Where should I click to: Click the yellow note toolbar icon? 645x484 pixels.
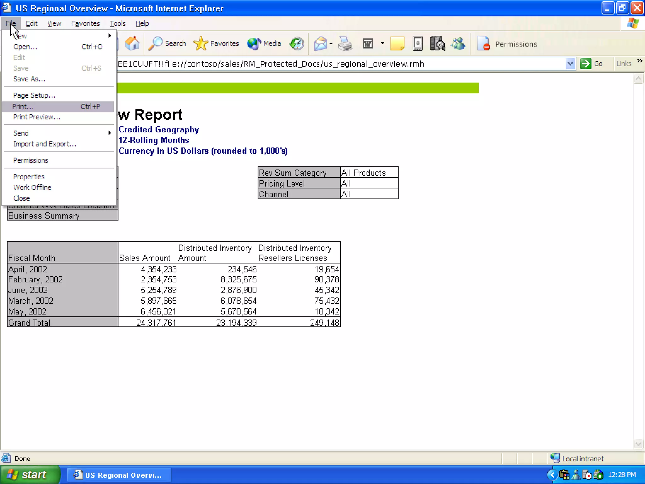397,43
